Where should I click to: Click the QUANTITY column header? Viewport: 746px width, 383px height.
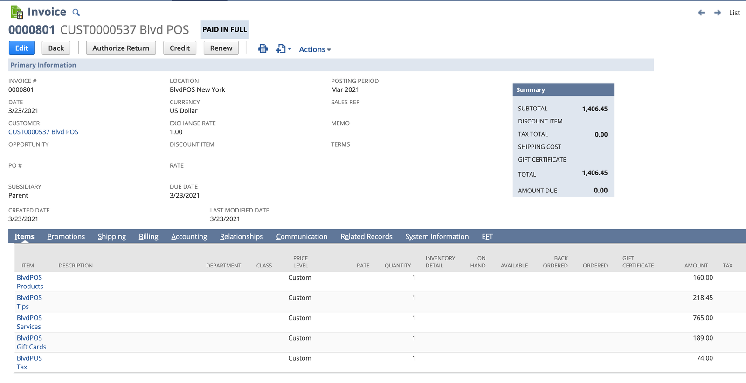(398, 266)
